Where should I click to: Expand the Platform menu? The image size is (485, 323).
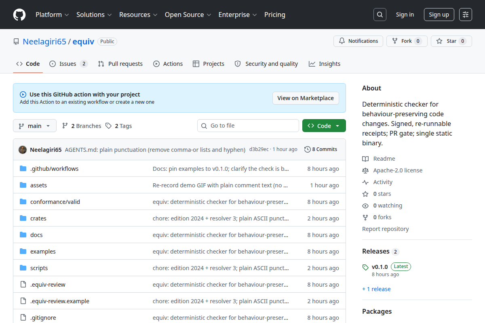(52, 15)
